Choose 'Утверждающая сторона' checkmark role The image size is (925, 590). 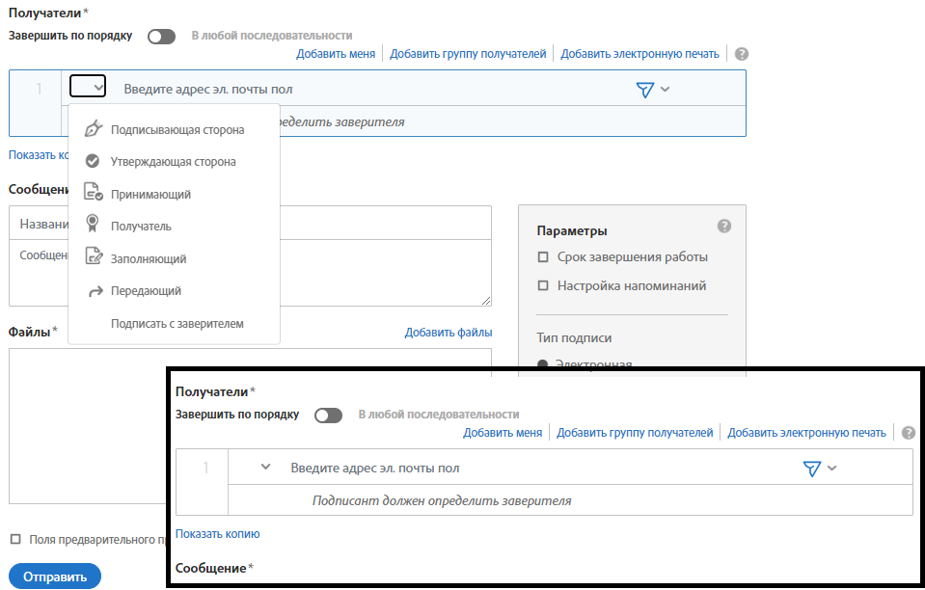174,162
